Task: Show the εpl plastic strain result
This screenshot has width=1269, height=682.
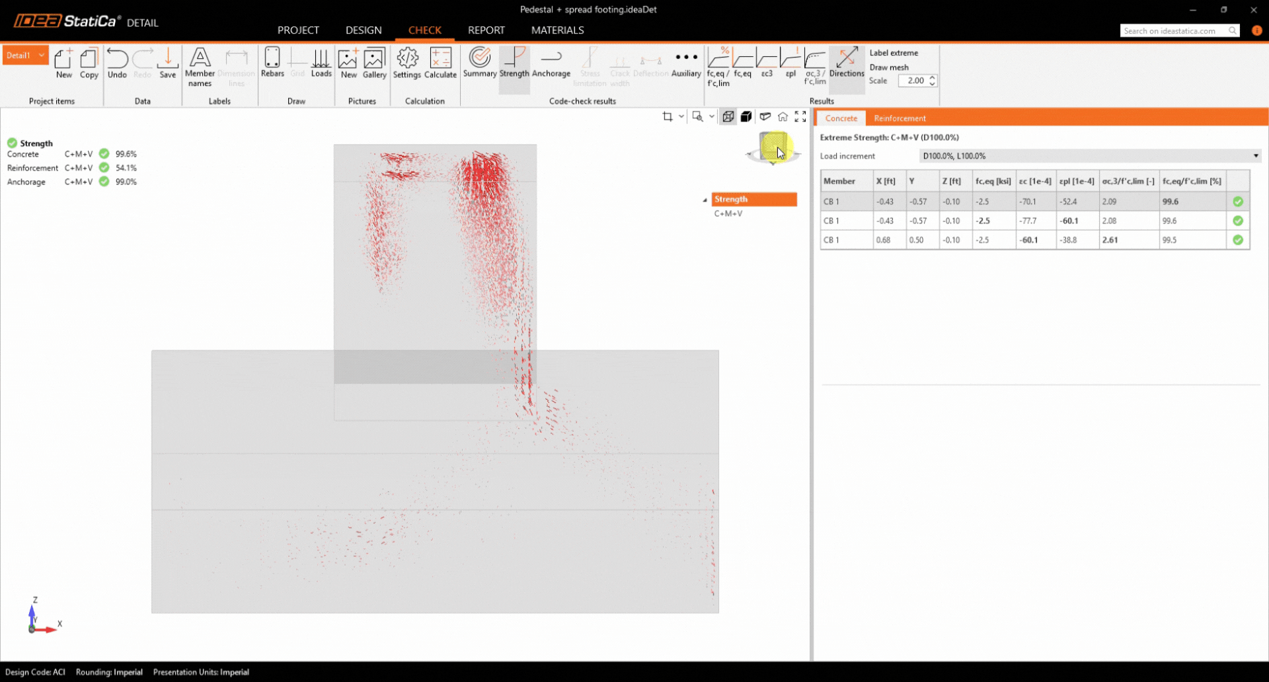Action: click(x=790, y=63)
